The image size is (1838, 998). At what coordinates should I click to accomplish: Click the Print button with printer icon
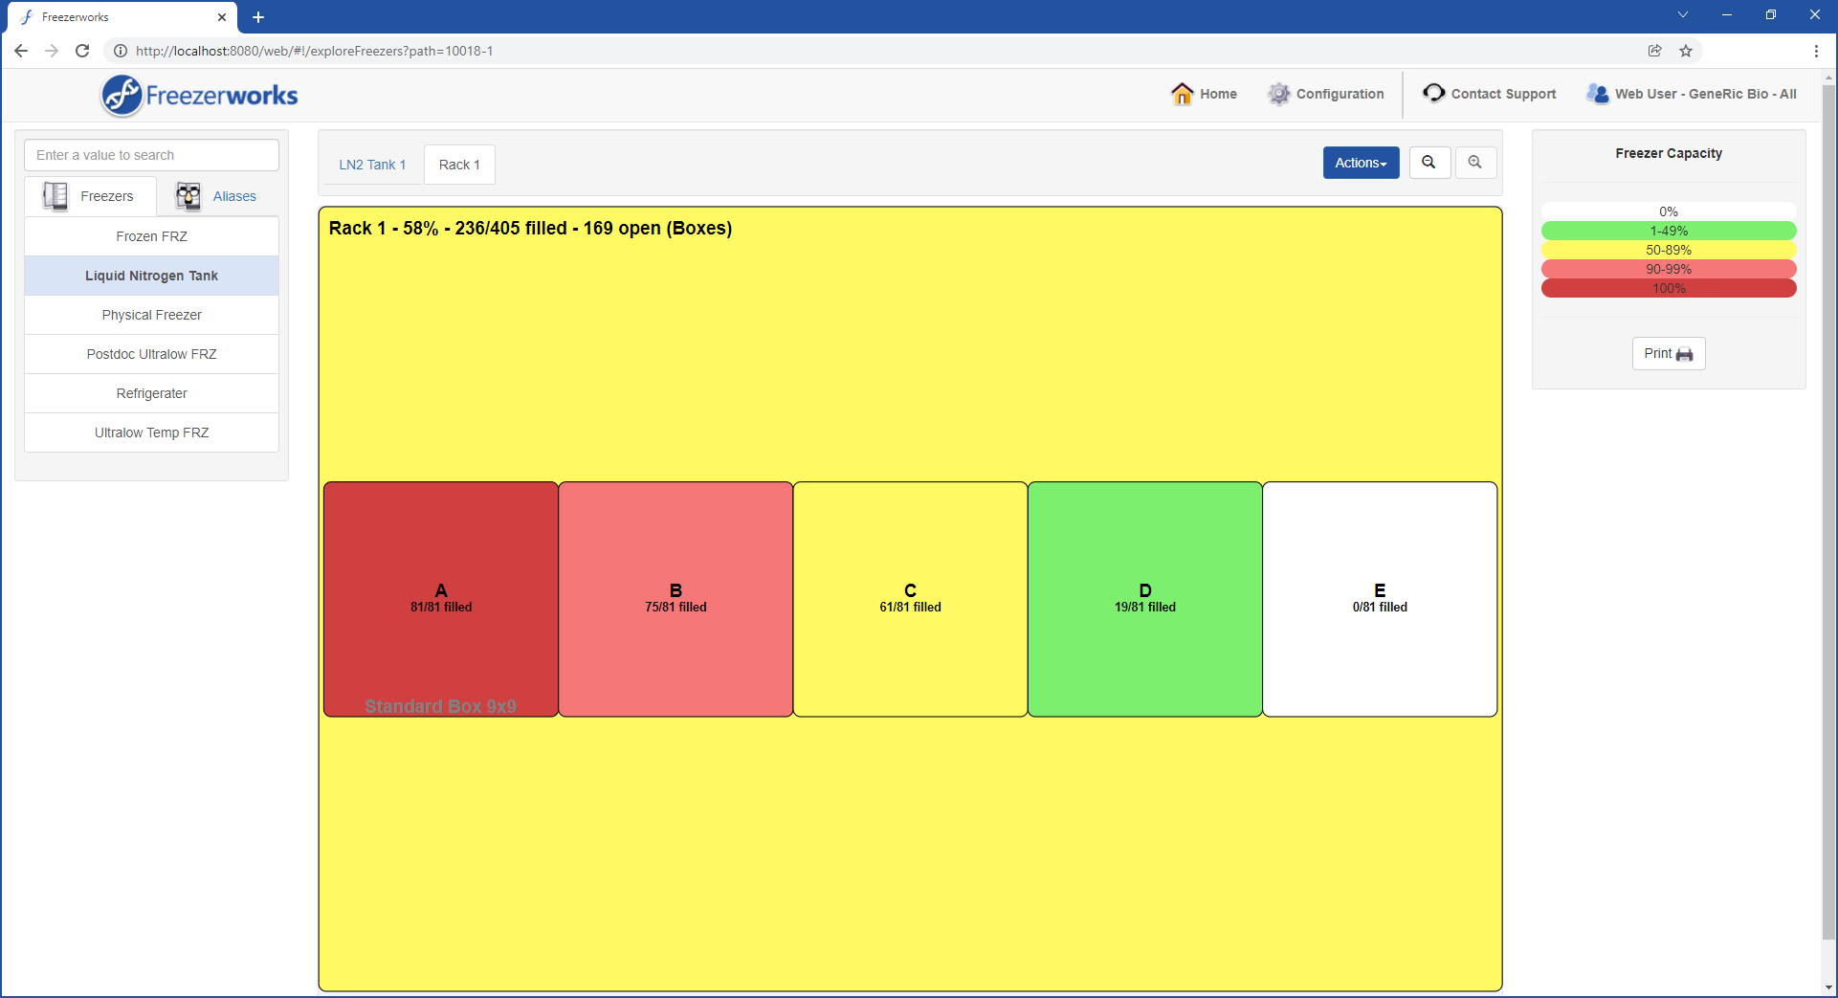point(1668,353)
